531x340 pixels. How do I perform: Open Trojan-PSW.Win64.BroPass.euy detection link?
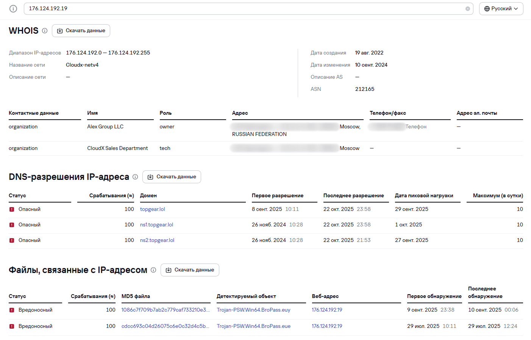pyautogui.click(x=253, y=310)
